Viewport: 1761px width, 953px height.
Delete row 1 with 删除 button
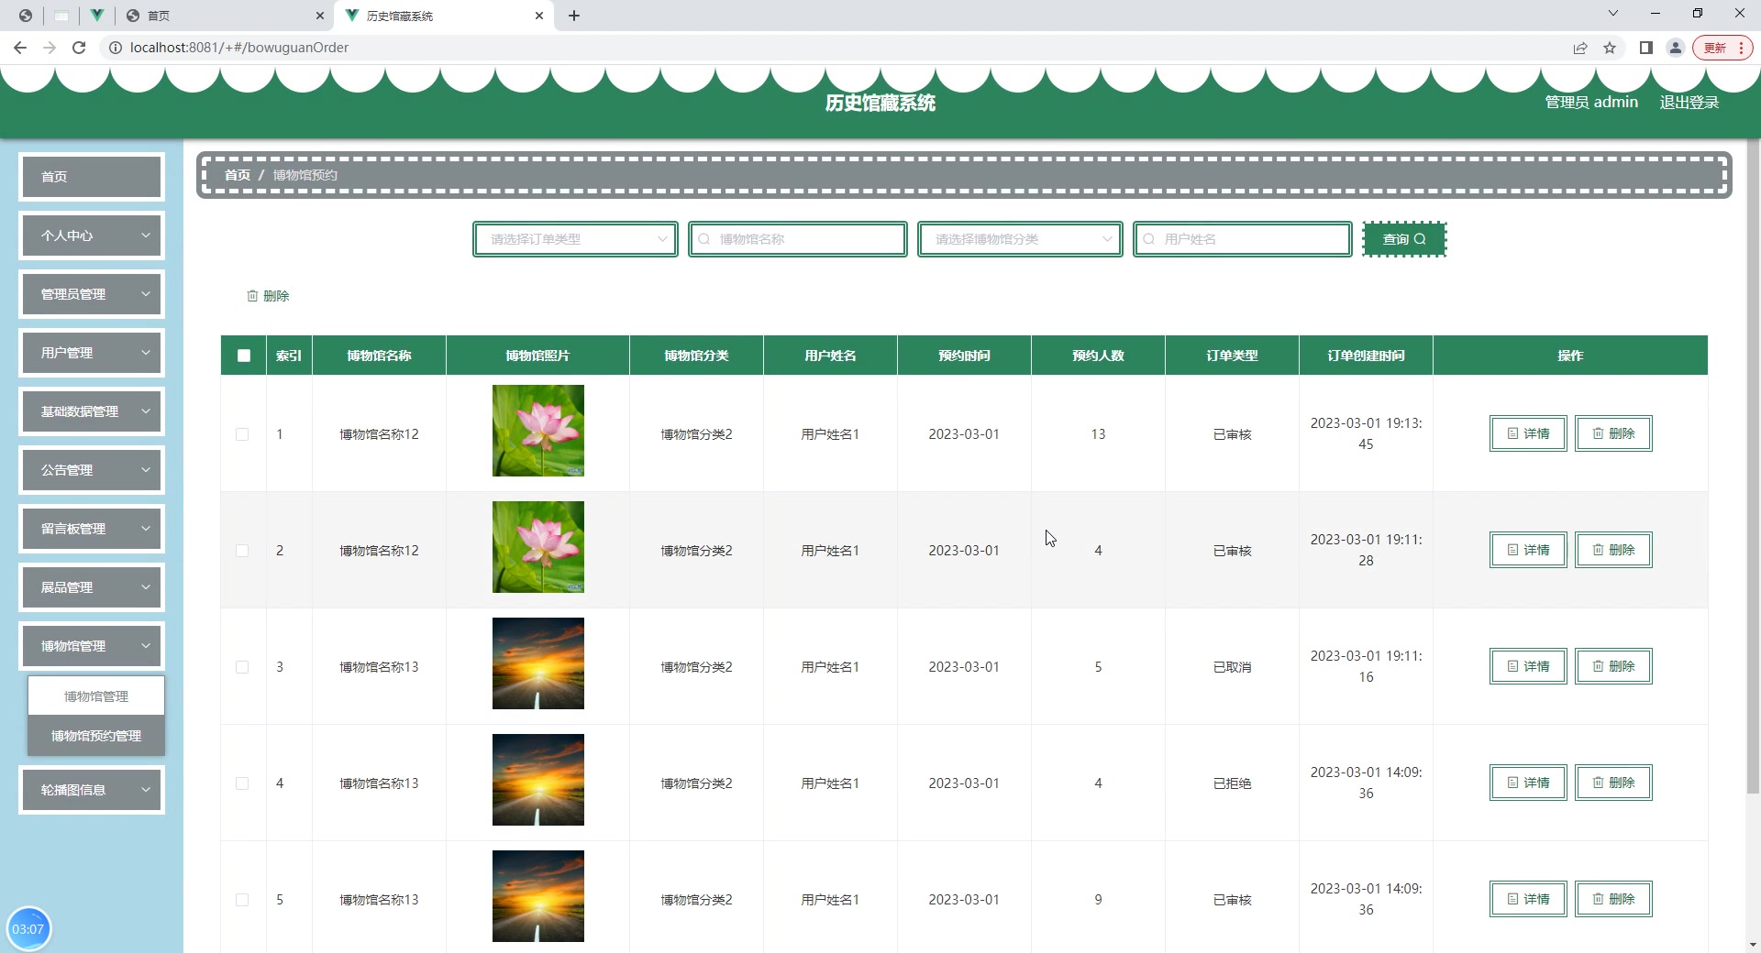coord(1613,433)
